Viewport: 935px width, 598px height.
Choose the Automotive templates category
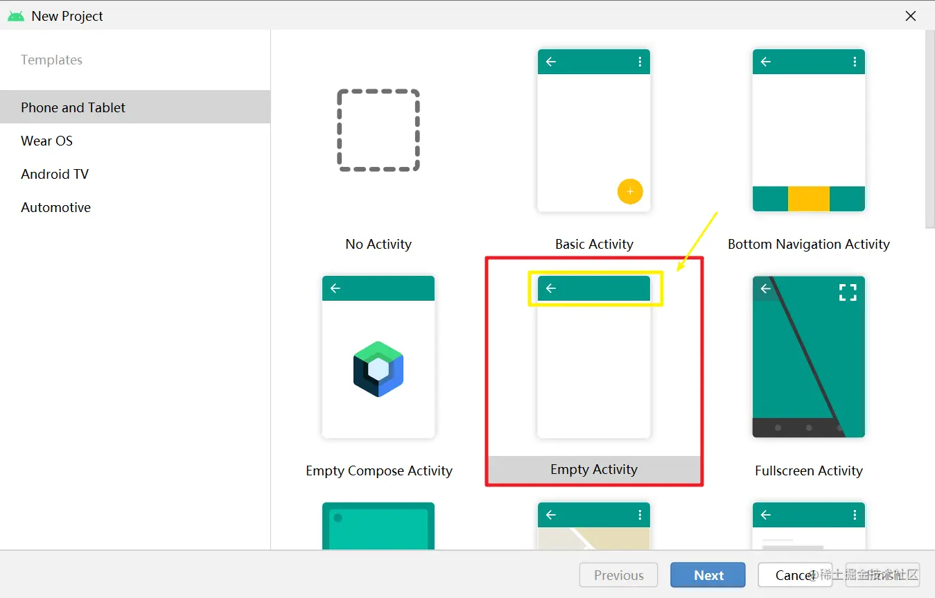(135, 207)
